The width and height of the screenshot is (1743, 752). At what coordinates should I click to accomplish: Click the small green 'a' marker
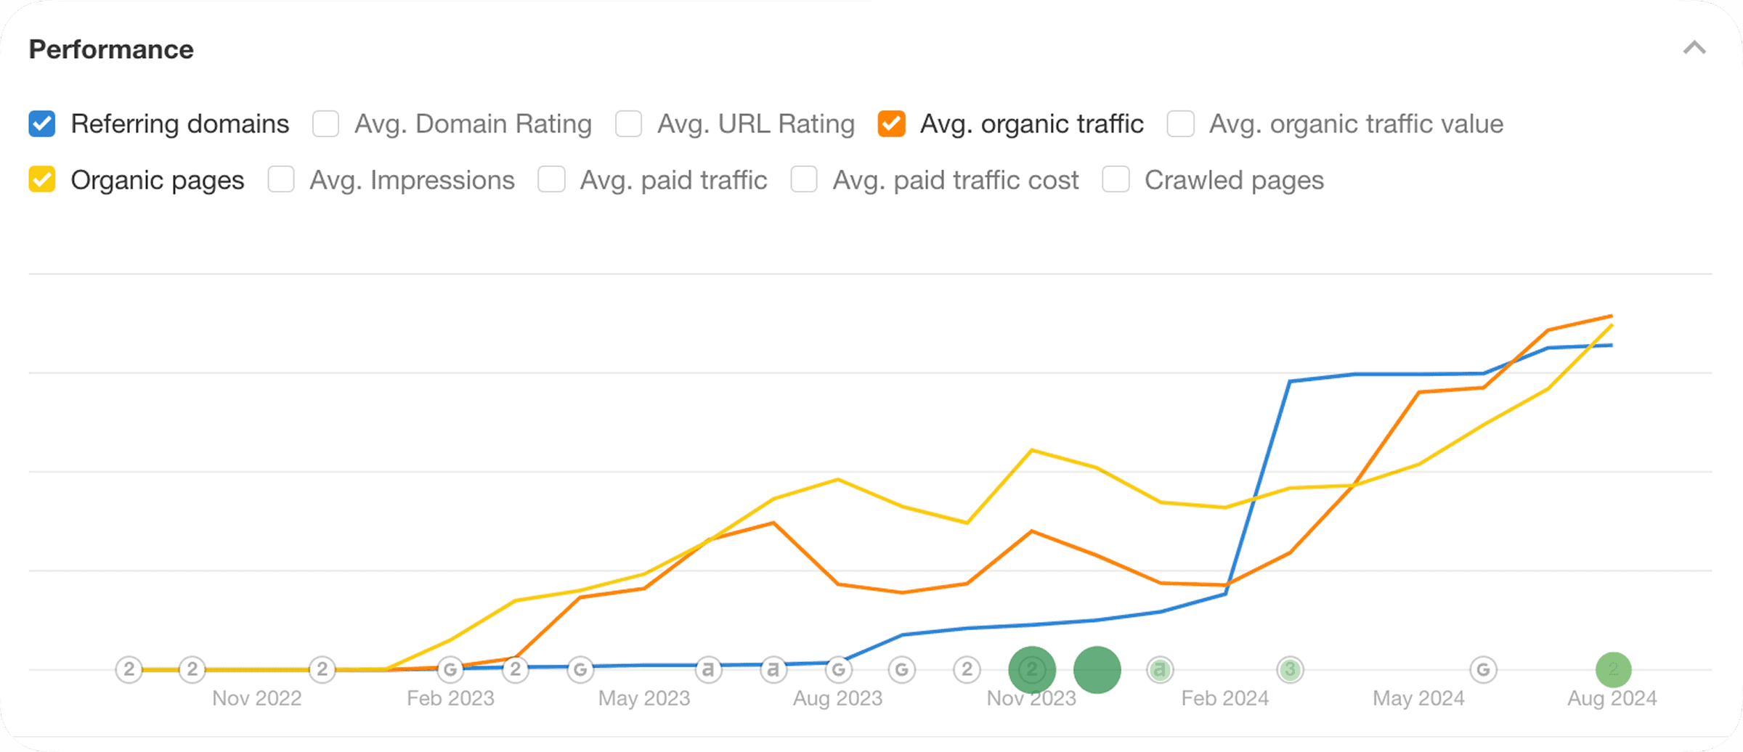[x=1160, y=669]
